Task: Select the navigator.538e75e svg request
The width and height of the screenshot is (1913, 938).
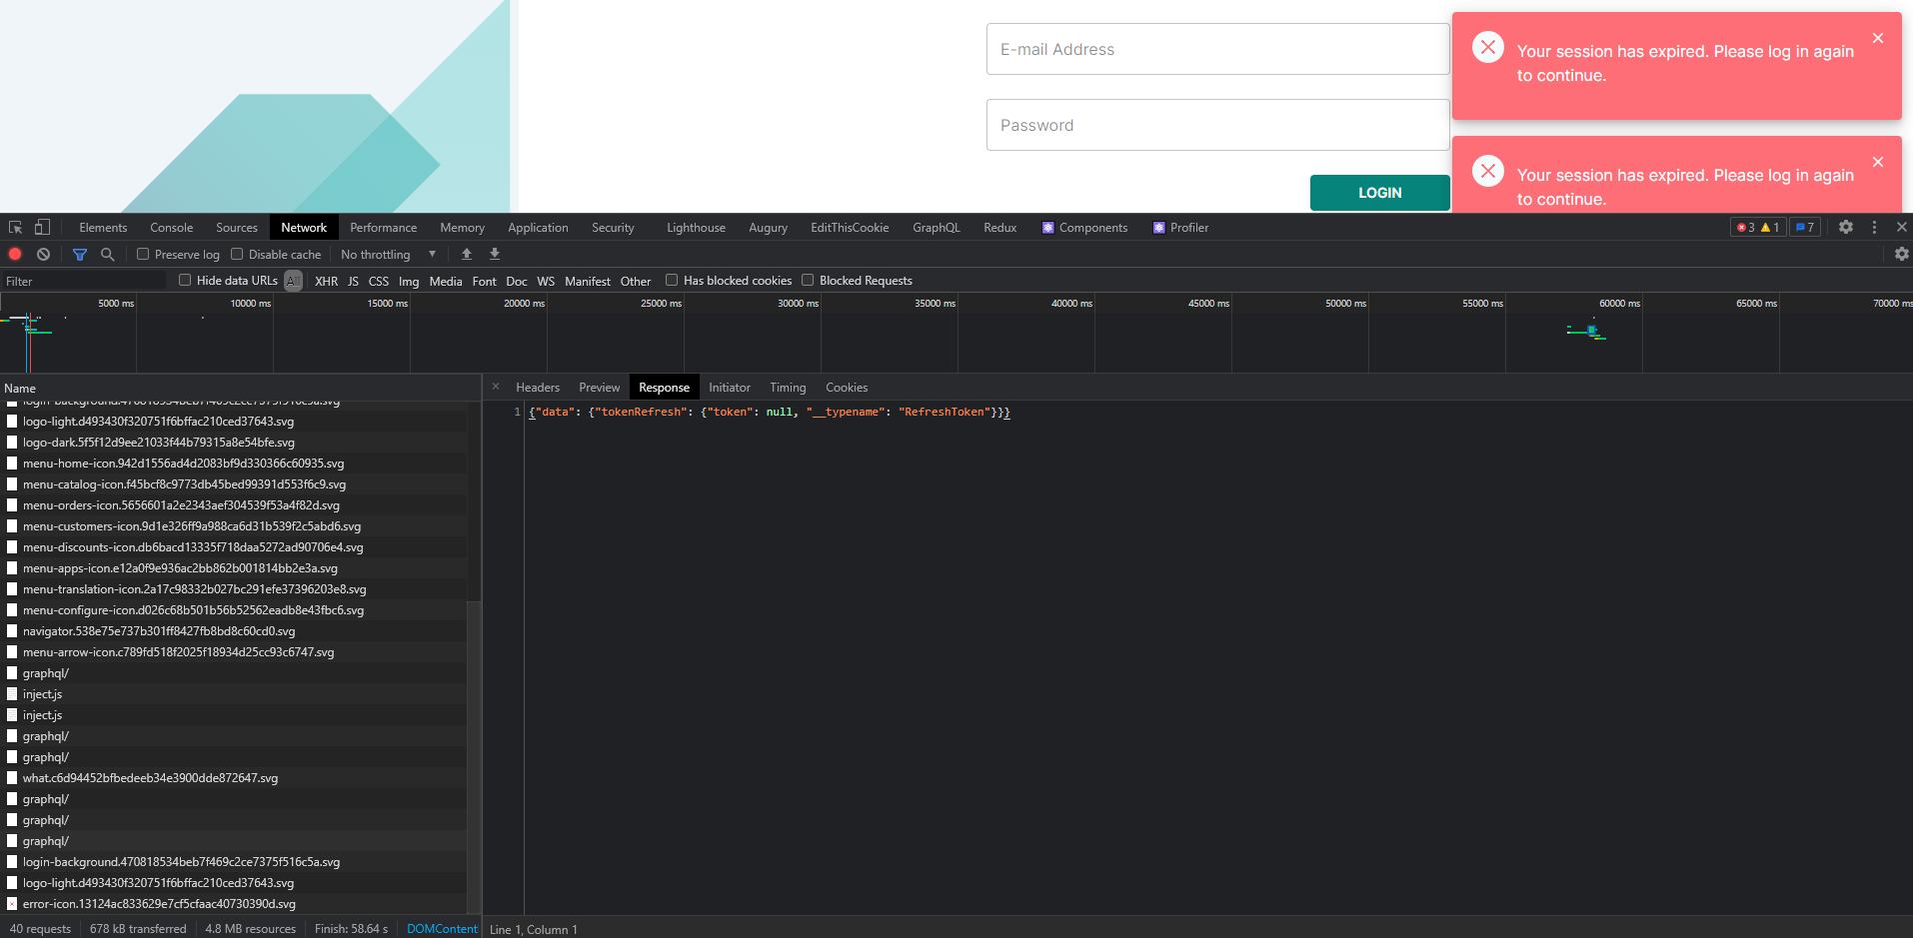Action: point(236,631)
